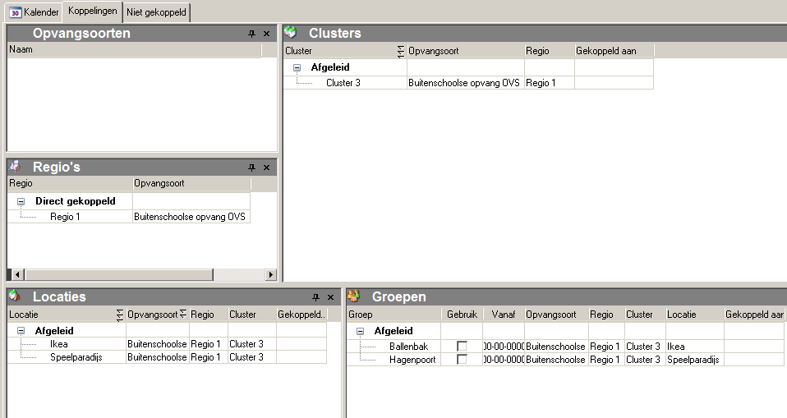
Task: Collapse Direct gekoppeld group in Regio's
Action: click(x=21, y=201)
